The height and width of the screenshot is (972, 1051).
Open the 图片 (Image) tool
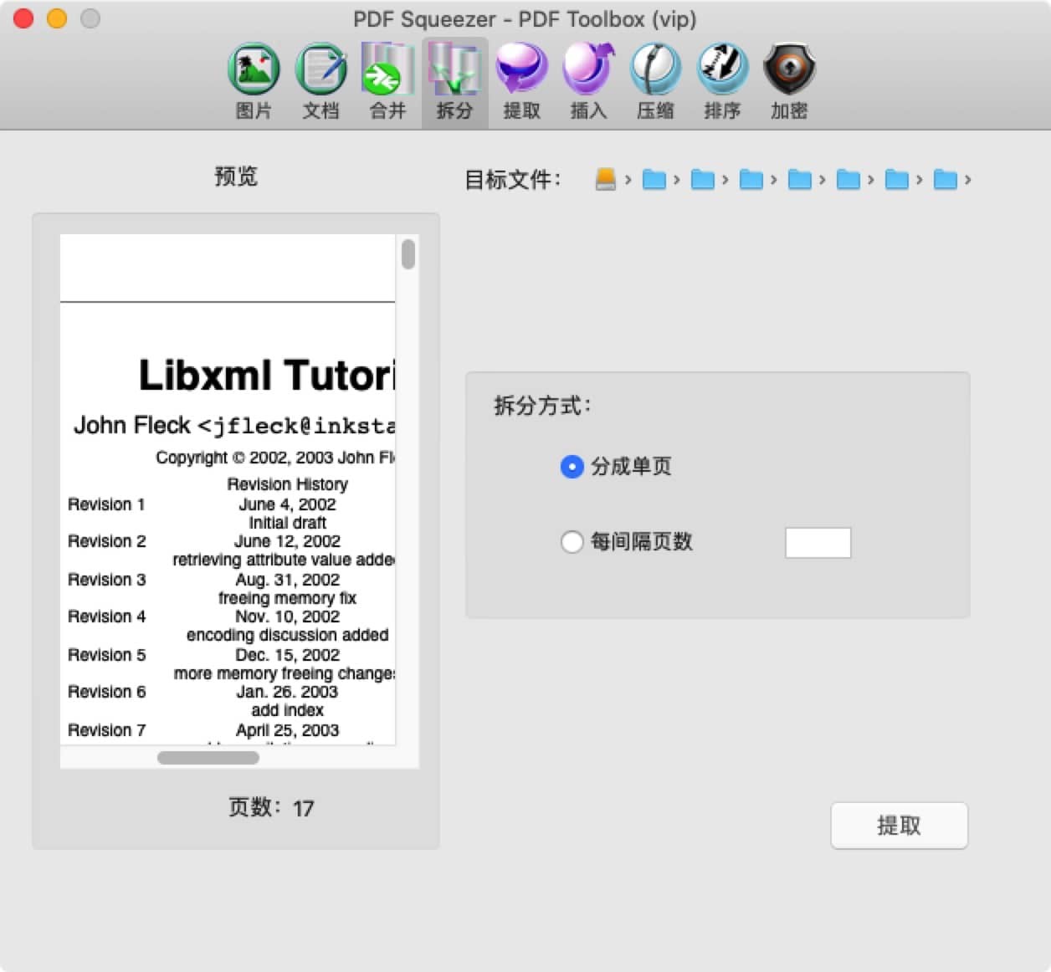tap(254, 81)
